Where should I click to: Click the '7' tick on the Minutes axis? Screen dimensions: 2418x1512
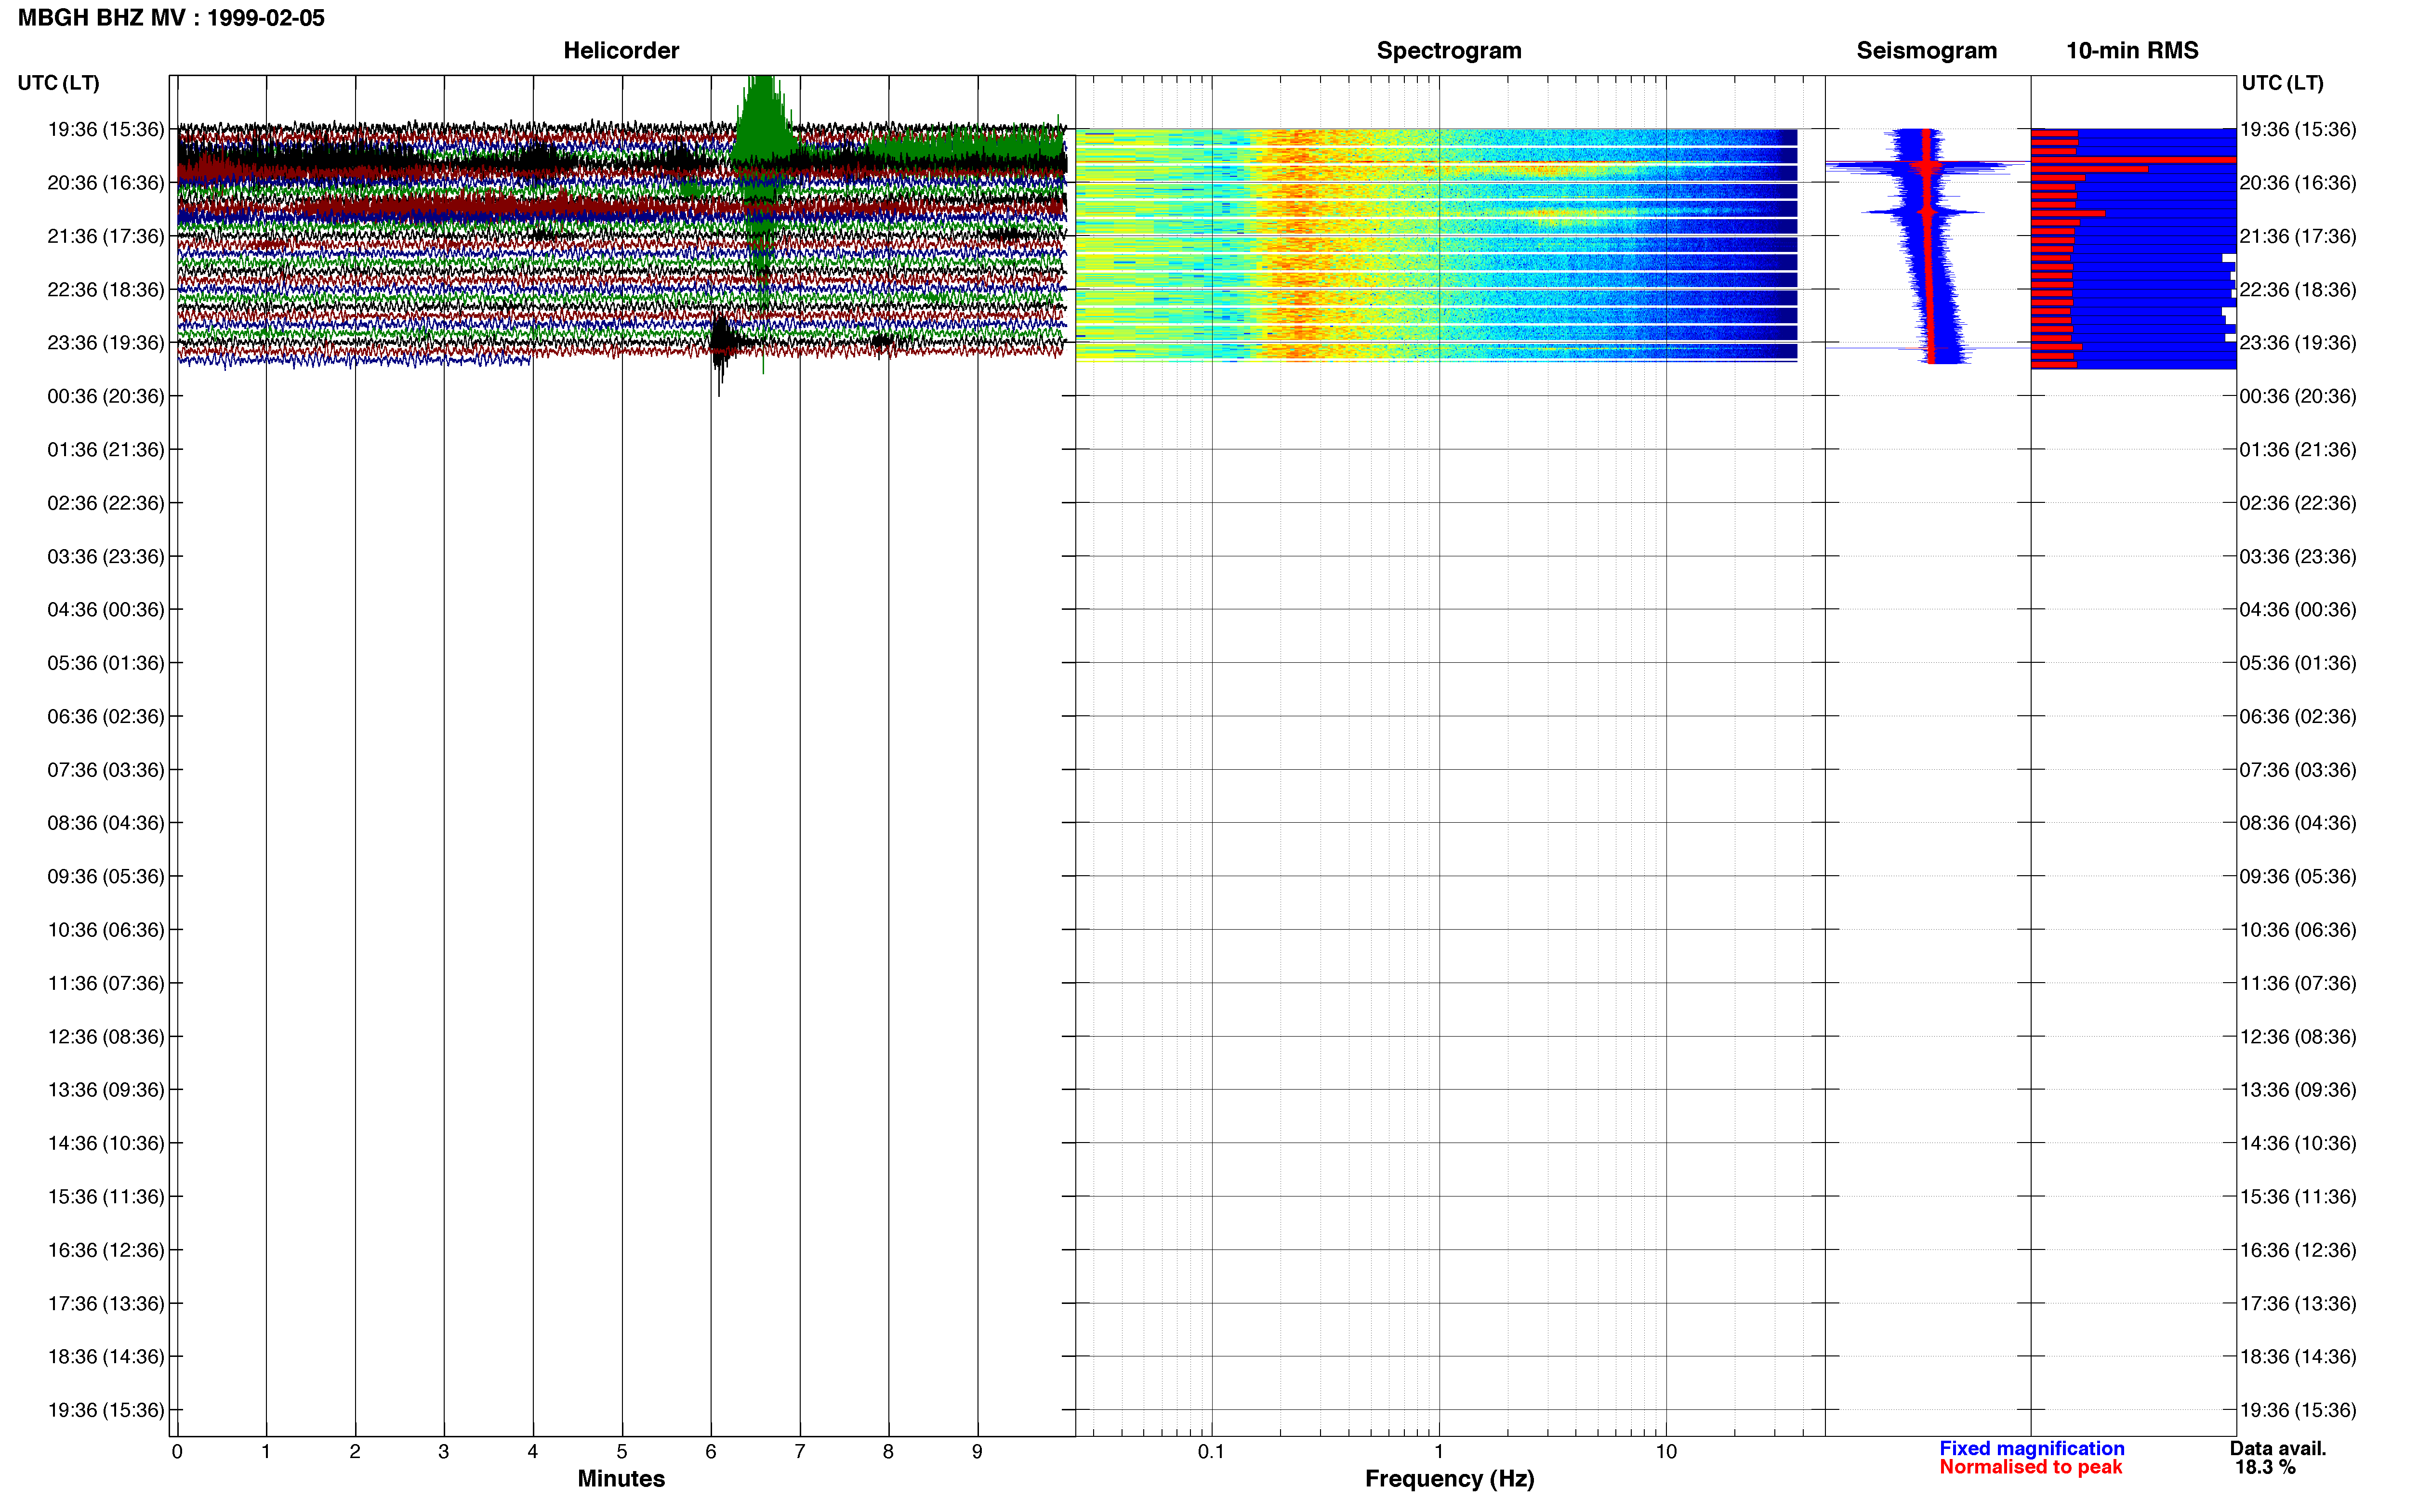coord(800,1451)
